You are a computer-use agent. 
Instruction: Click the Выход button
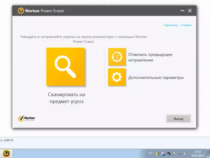click(178, 119)
